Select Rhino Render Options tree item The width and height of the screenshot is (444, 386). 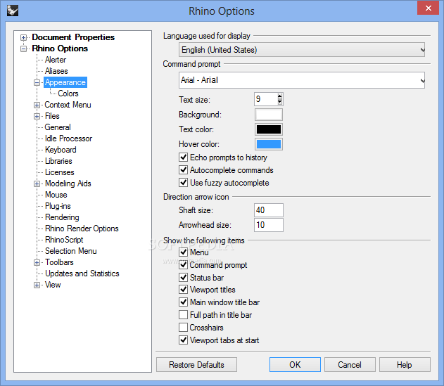click(82, 229)
